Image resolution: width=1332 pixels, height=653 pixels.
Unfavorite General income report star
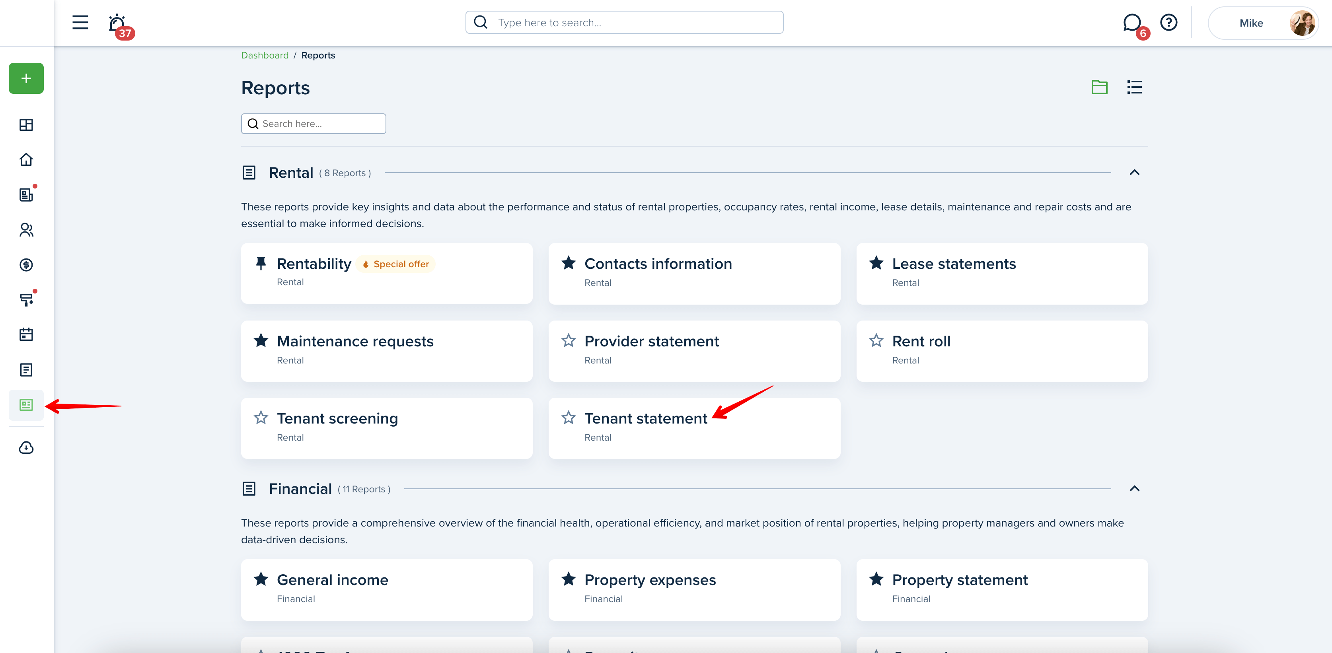pos(261,579)
